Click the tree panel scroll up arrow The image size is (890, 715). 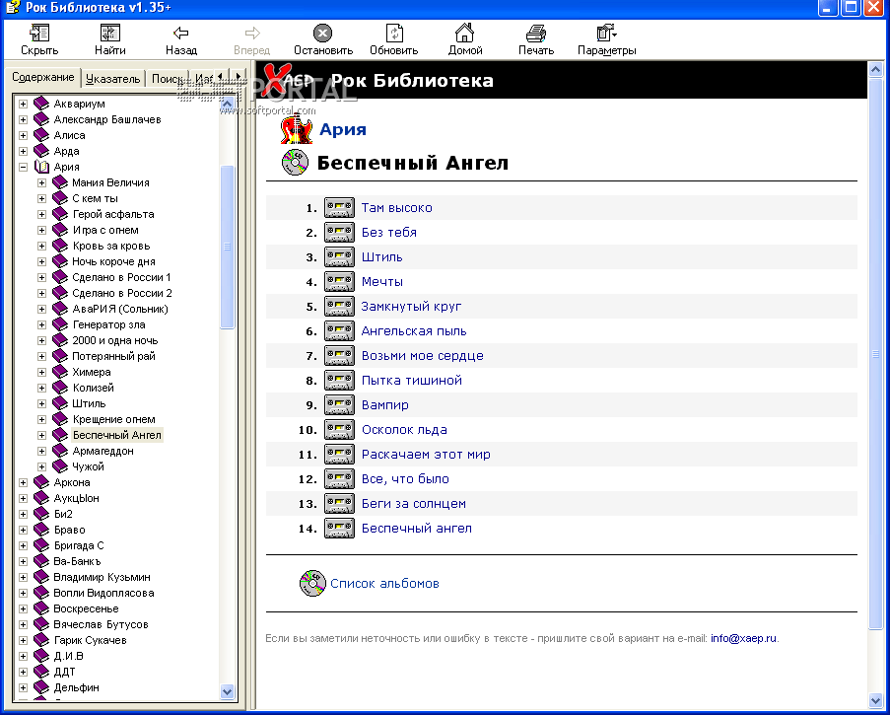point(227,104)
